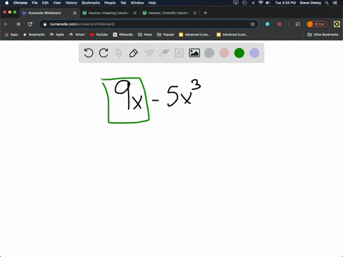
Task: Open the Bookmarks menu in menu bar
Action: click(91, 3)
